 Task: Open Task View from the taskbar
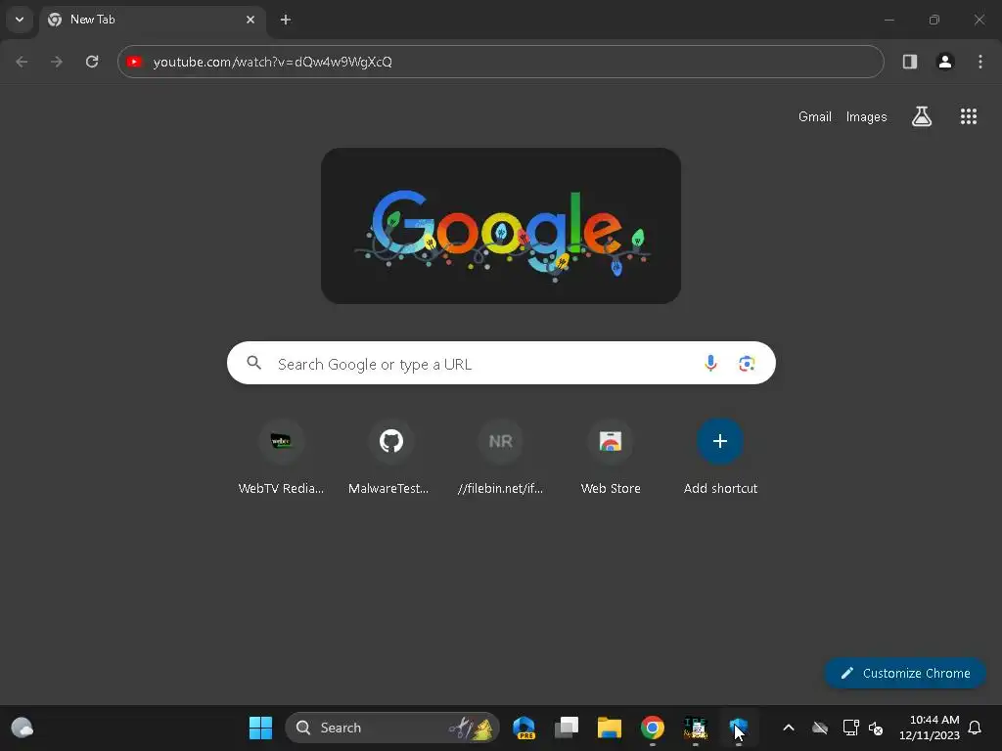(x=567, y=728)
